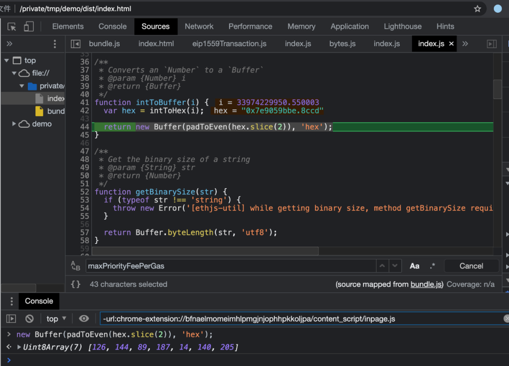Open the Hints panel
The height and width of the screenshot is (366, 509).
445,26
